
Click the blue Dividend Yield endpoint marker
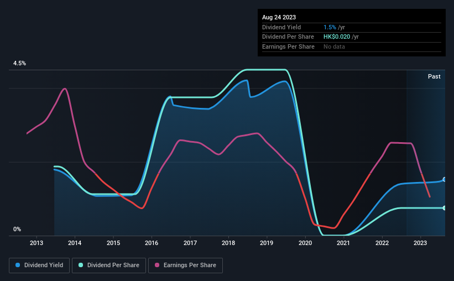[445, 180]
